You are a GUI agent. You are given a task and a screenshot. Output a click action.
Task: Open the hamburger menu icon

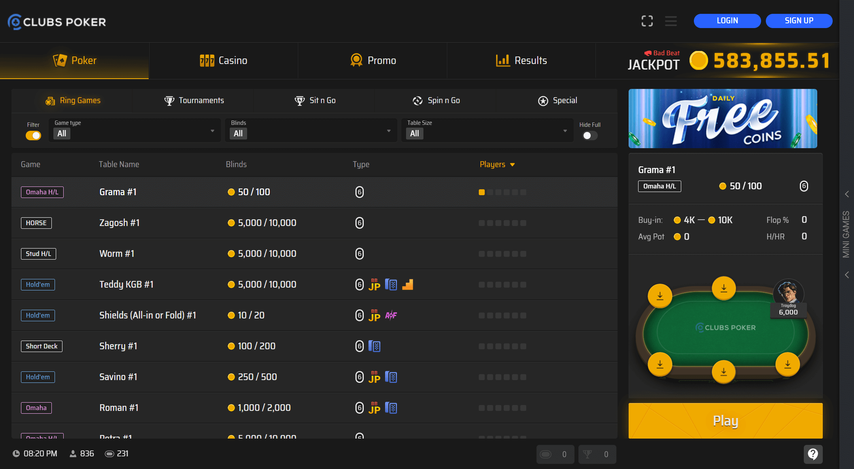point(671,21)
